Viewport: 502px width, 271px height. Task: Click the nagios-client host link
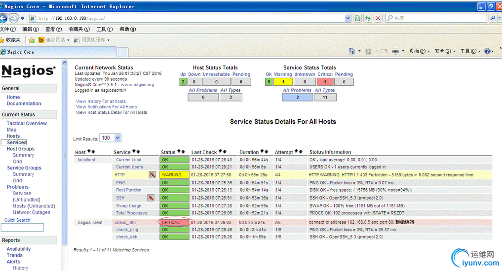[90, 222]
